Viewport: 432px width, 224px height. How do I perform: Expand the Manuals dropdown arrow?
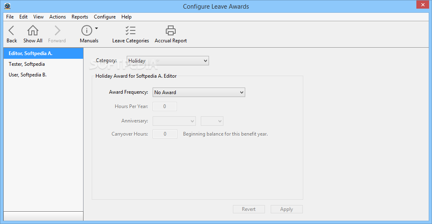point(96,28)
